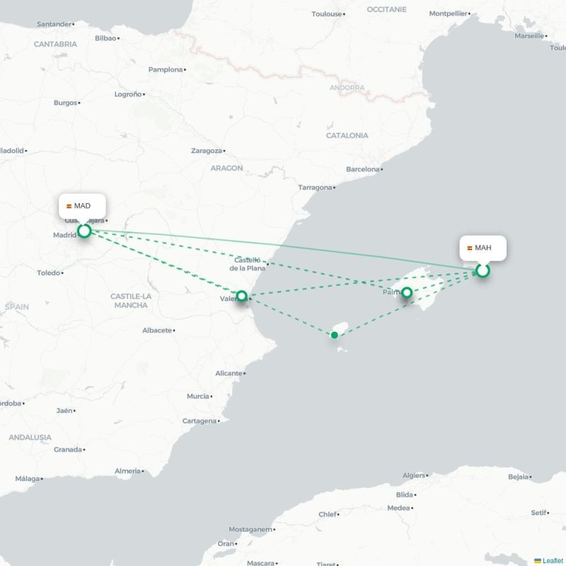Open the Leaflet attribution link
The width and height of the screenshot is (566, 566).
point(553,560)
